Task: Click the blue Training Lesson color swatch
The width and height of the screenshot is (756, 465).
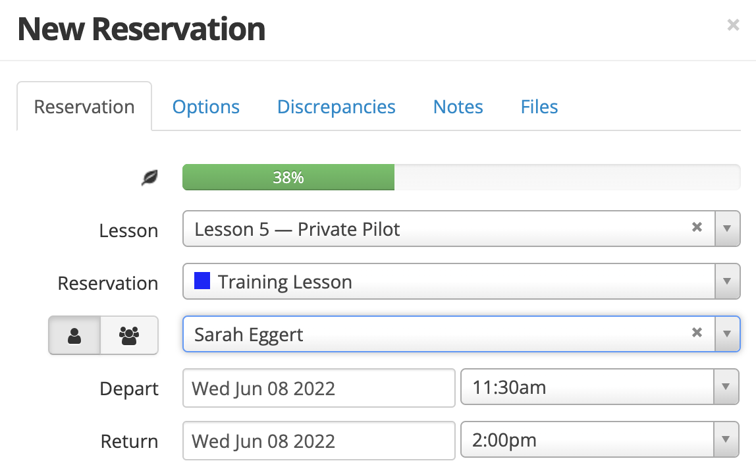Action: [x=202, y=281]
